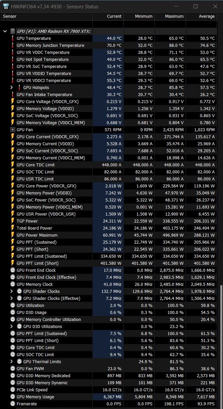This screenshot has width=223, height=409.
Task: Click circle icon of GPU Fan PWM
Action: 13,369
